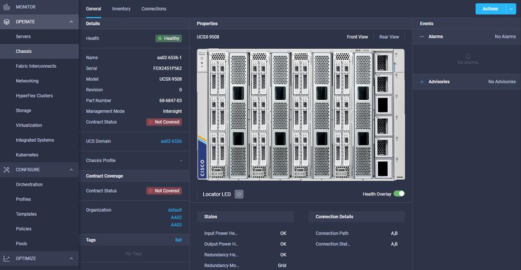Click the Operate cube icon
The width and height of the screenshot is (521, 270).
click(x=7, y=22)
